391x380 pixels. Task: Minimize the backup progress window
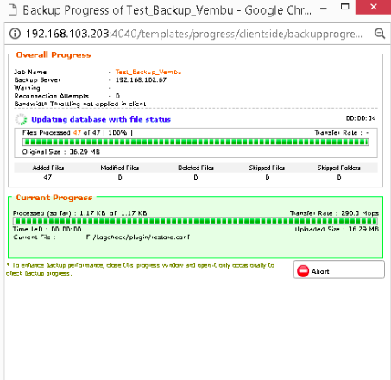[x=324, y=9]
